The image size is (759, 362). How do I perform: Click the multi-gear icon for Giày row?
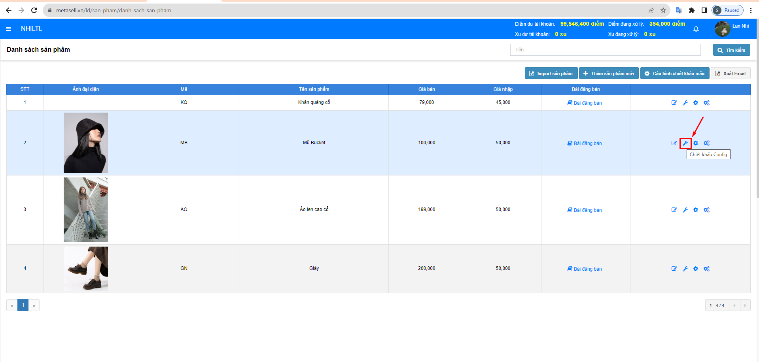[x=706, y=269]
